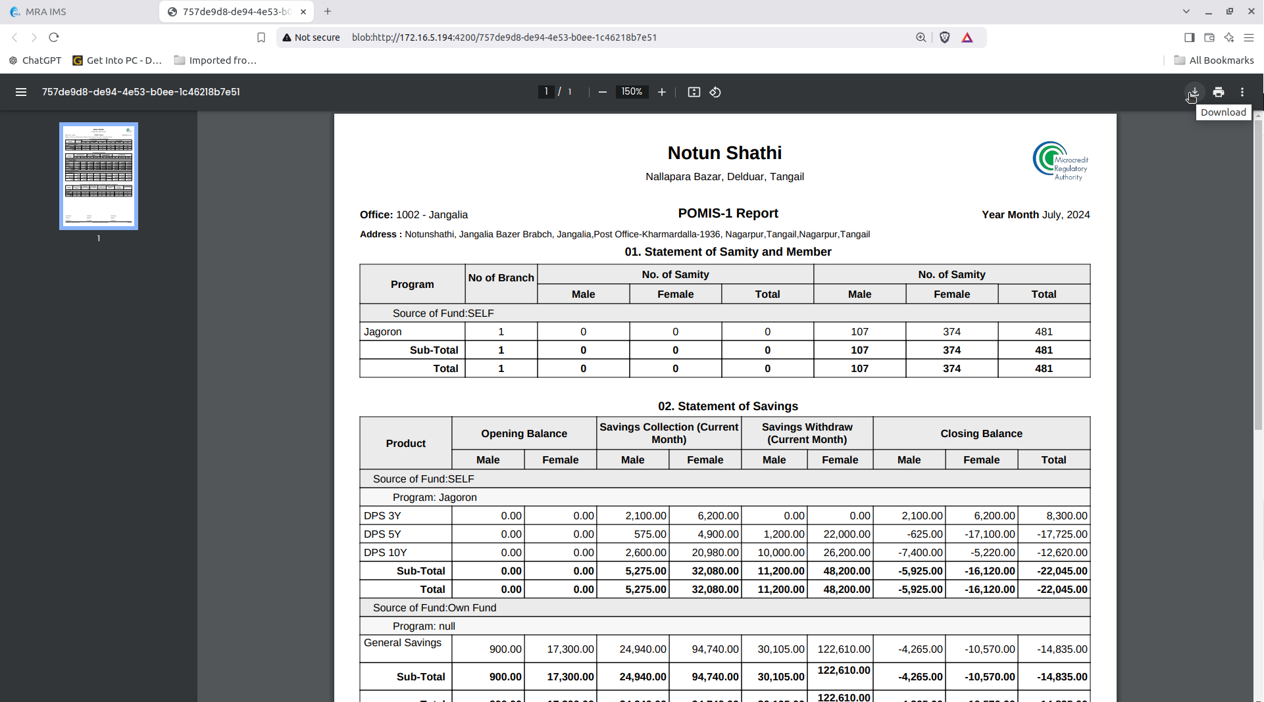Image resolution: width=1264 pixels, height=702 pixels.
Task: Open the Leo AI sparkle icon
Action: pyautogui.click(x=1229, y=37)
